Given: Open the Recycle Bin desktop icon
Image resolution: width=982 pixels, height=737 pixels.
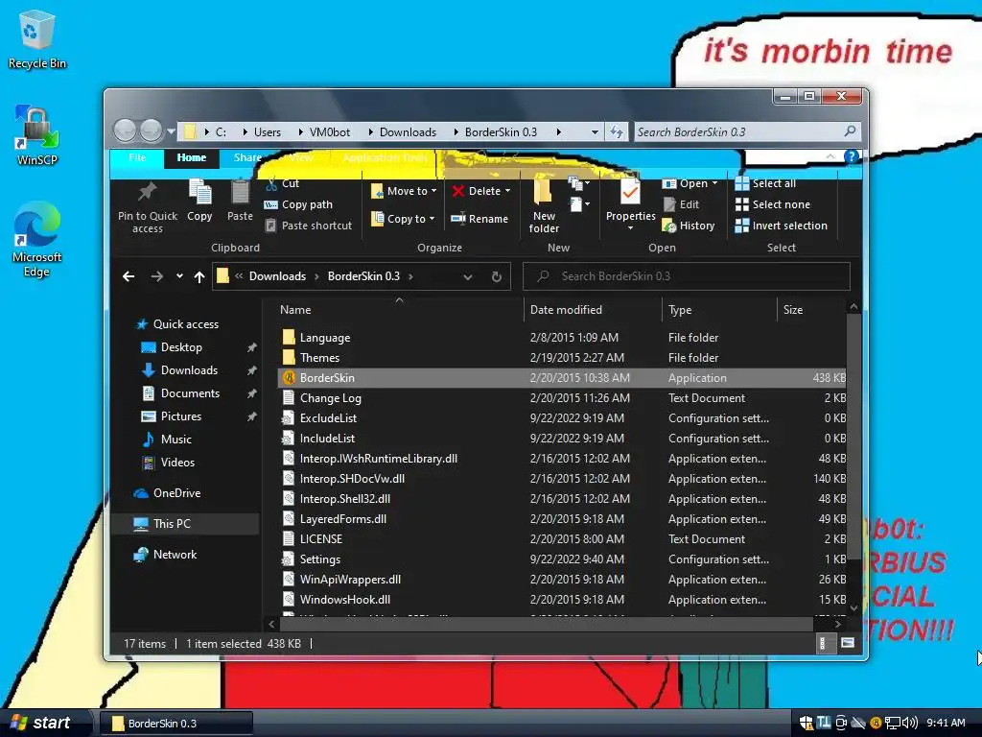Looking at the screenshot, I should pos(37,40).
